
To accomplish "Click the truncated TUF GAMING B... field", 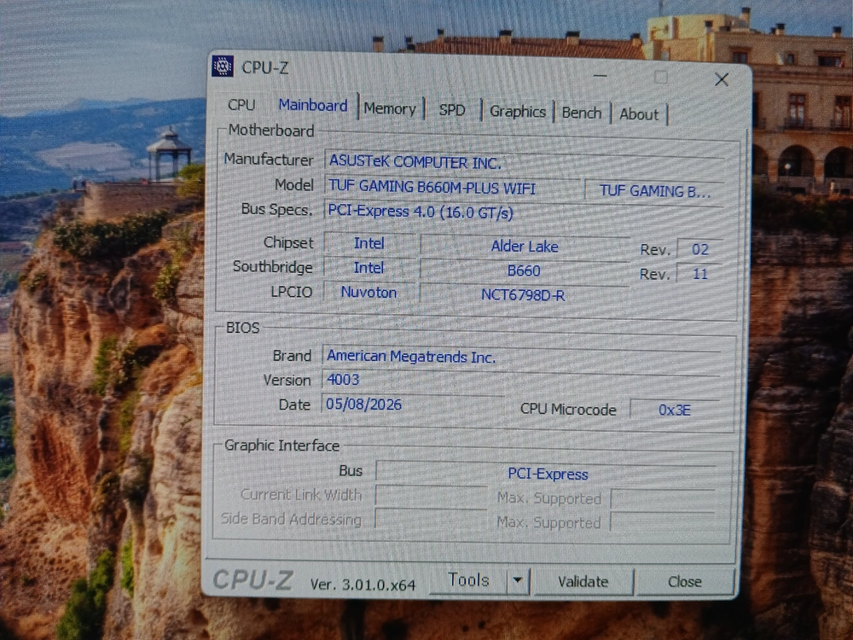I will 654,191.
